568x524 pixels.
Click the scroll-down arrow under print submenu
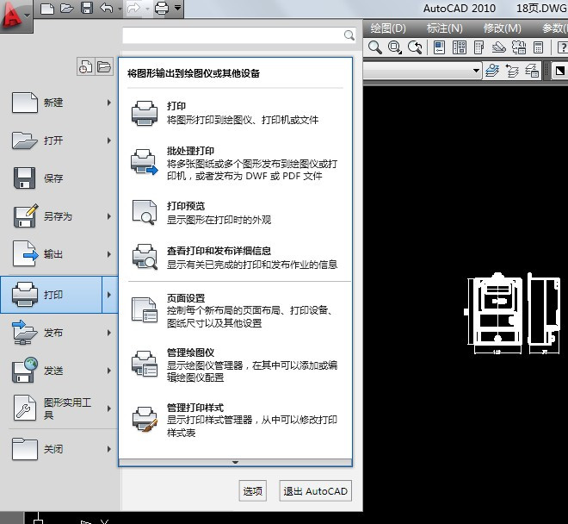click(235, 462)
